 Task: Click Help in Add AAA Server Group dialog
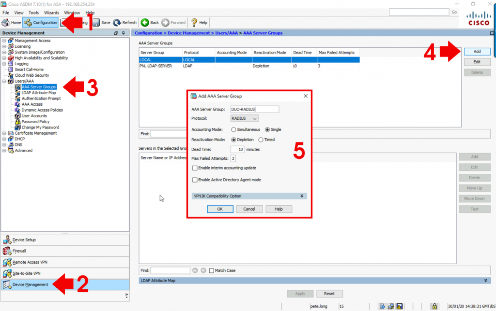coord(279,209)
